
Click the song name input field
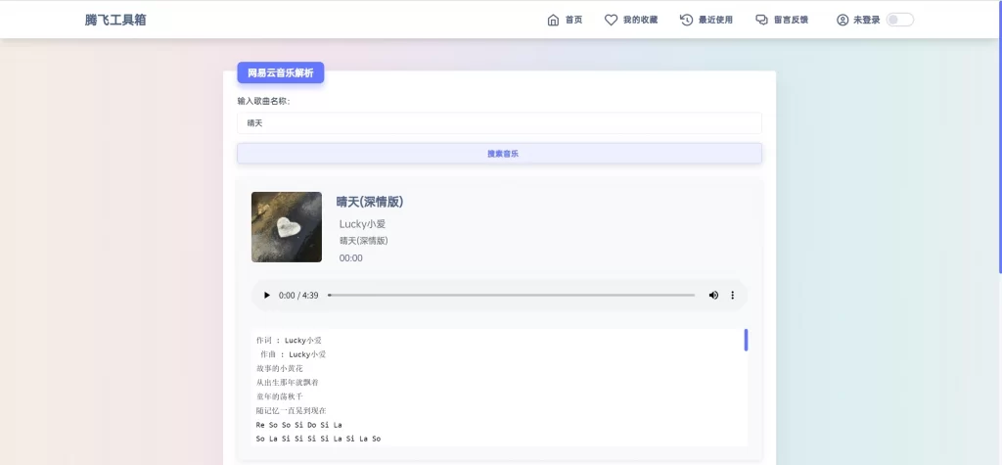(x=499, y=123)
